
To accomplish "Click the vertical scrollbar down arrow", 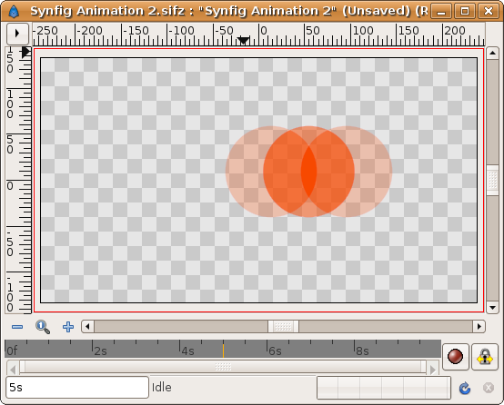I will click(492, 308).
